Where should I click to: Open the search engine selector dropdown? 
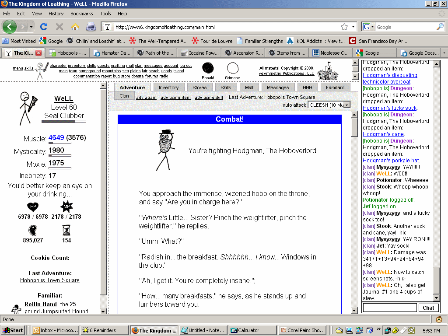[x=369, y=27]
